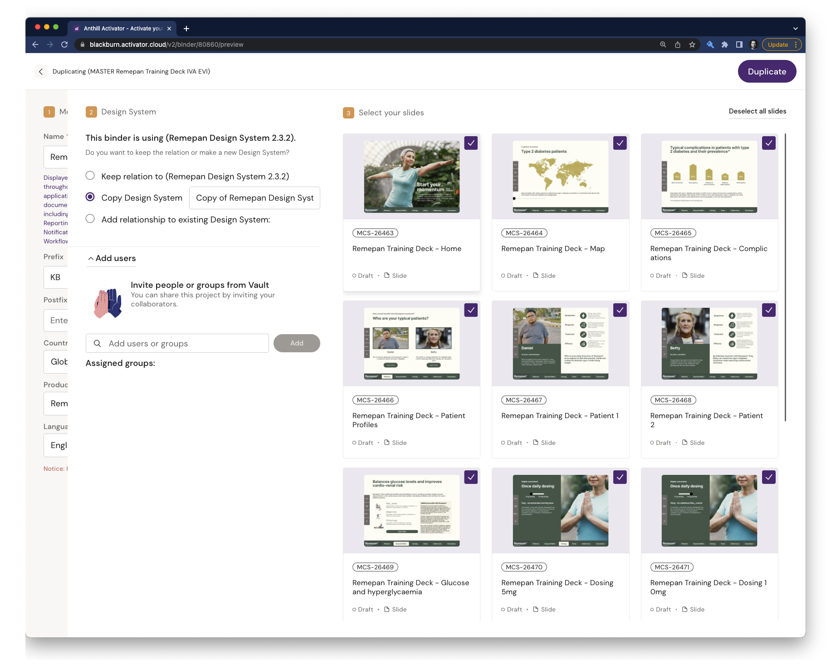Open a new browser tab with plus icon
831x671 pixels.
click(x=186, y=29)
